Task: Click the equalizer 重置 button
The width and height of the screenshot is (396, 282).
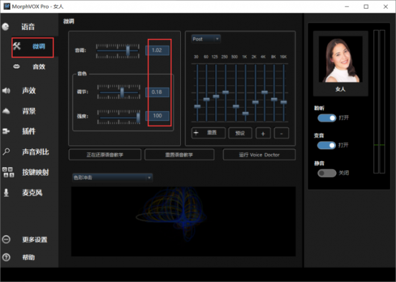Action: [209, 133]
